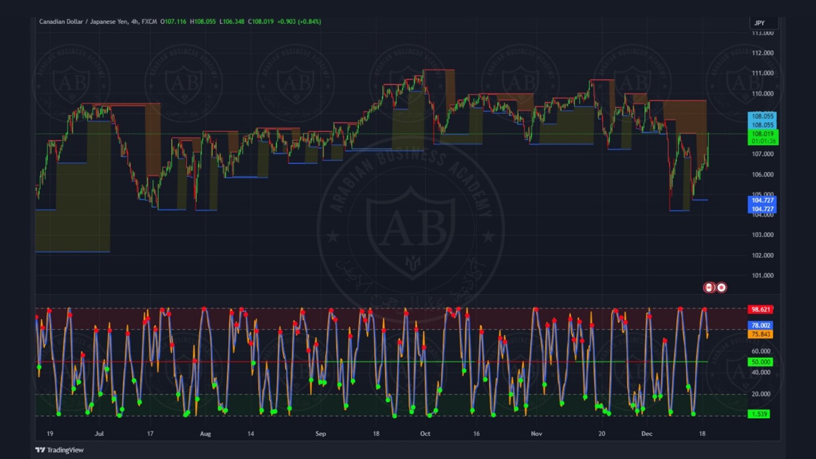This screenshot has width=816, height=459.
Task: Click the TradingView logo
Action: point(59,450)
